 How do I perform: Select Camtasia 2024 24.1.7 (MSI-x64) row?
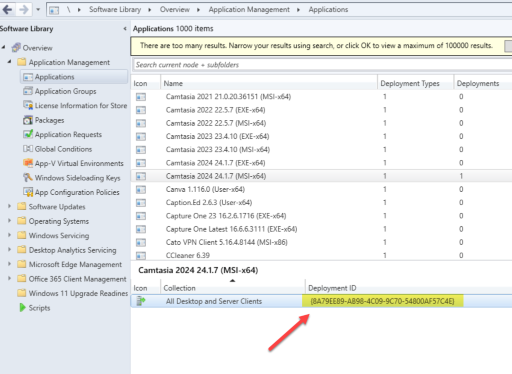click(x=321, y=176)
